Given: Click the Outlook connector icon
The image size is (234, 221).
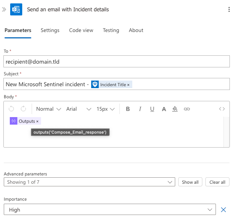Looking at the screenshot, I should (16, 9).
